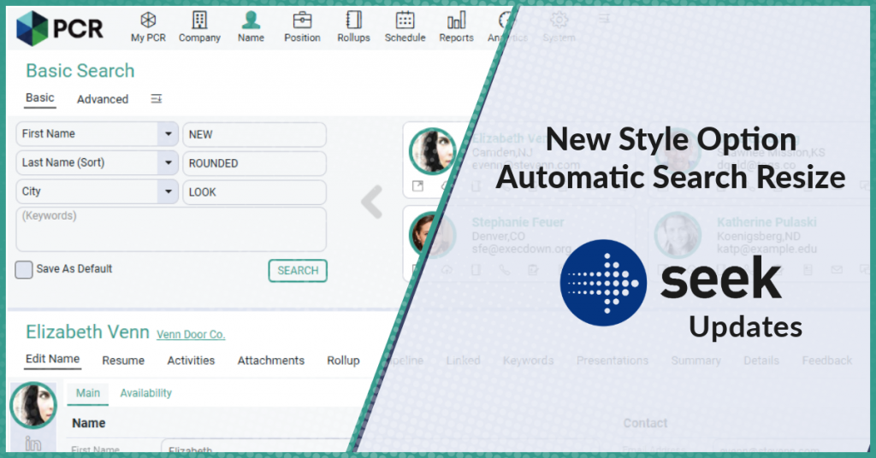
Task: Click the Elizabeth Venn record heading
Action: (x=88, y=332)
